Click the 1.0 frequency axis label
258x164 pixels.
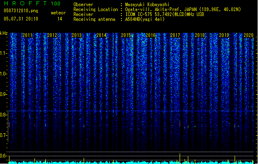point(4,74)
